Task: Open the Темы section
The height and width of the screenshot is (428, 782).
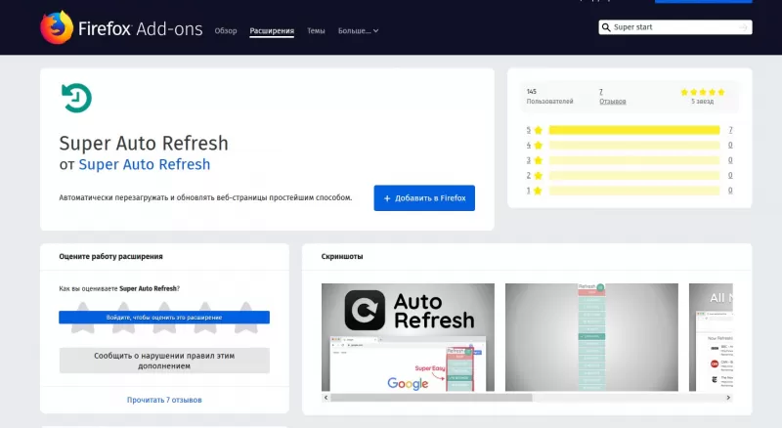Action: pos(316,31)
